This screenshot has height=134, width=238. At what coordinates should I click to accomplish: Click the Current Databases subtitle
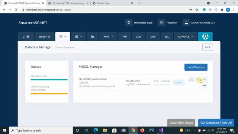pos(64,47)
